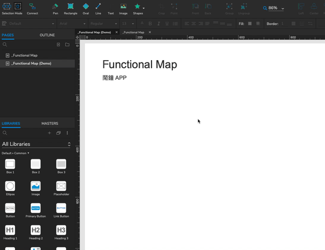Select the Rectangle tool
This screenshot has width=325, height=250.
71,9
